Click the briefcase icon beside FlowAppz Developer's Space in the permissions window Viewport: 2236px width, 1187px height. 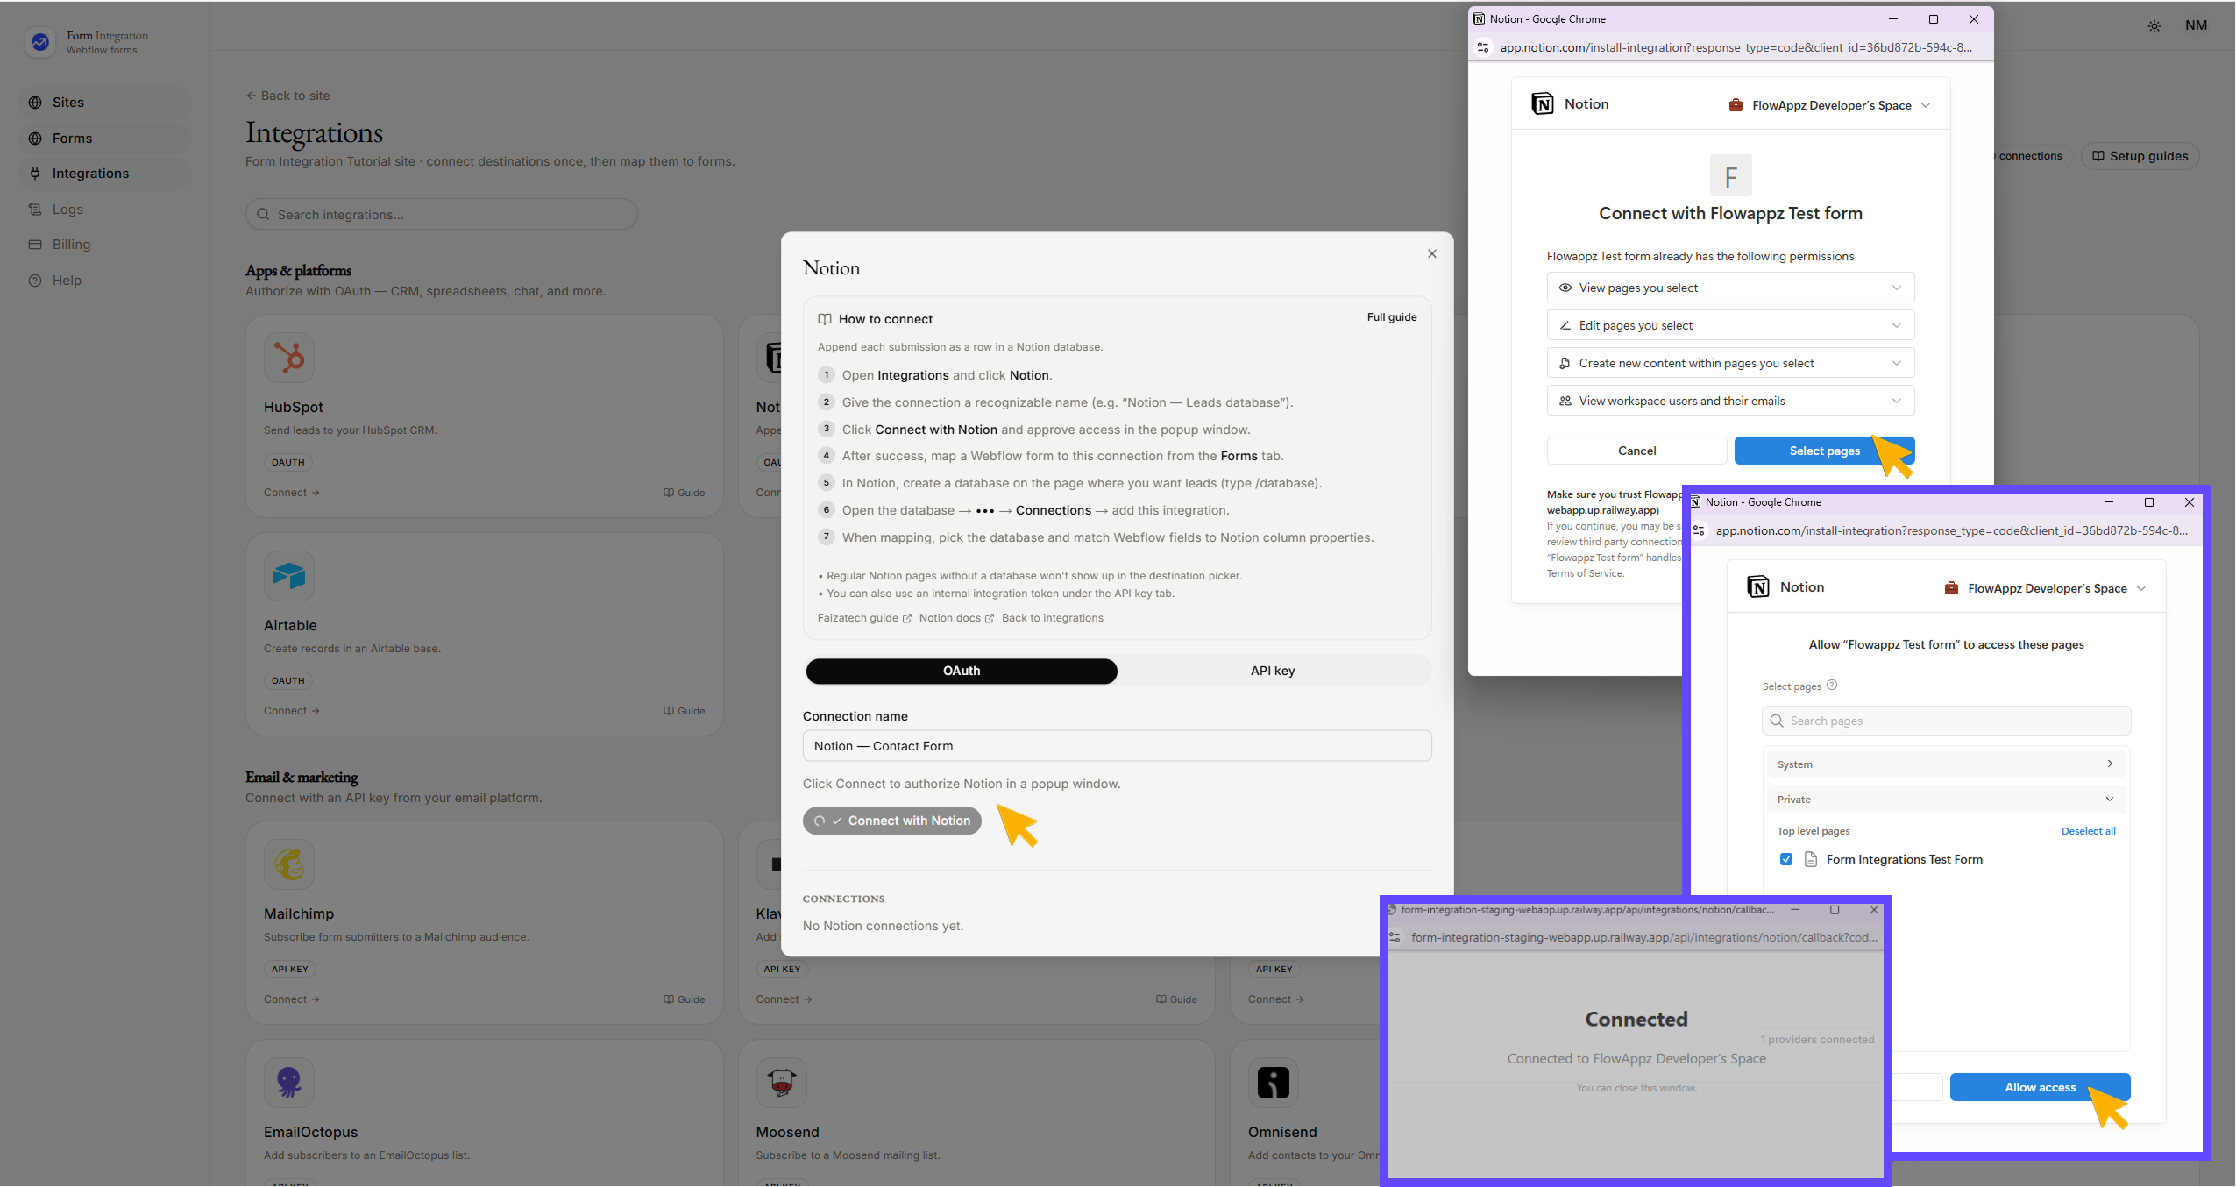[x=1736, y=105]
